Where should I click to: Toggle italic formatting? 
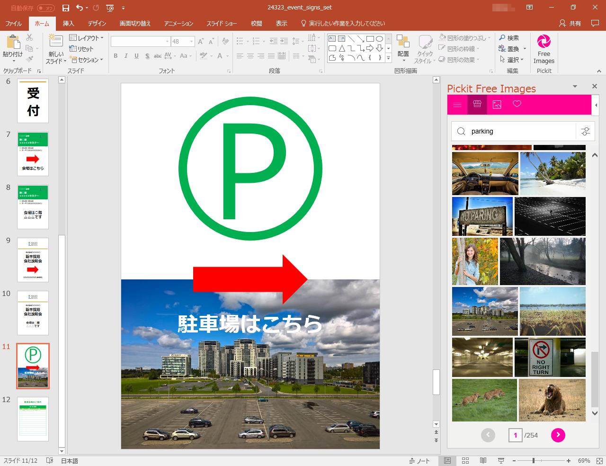click(125, 55)
